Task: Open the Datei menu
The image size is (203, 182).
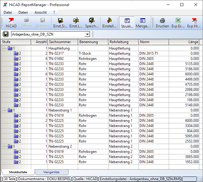Action: coord(8,12)
